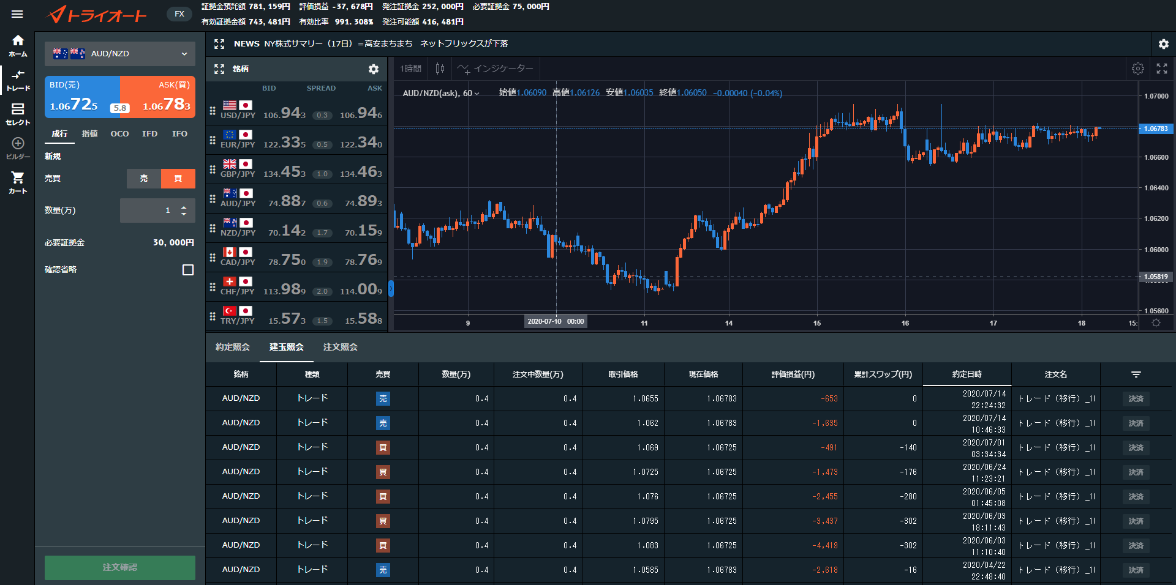This screenshot has height=585, width=1176.
Task: Open the AUD/NZD currency pair dropdown
Action: tap(120, 54)
